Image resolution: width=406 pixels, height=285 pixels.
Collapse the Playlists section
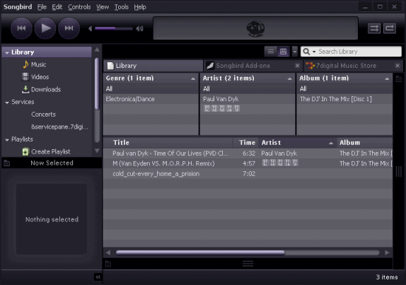(x=7, y=140)
